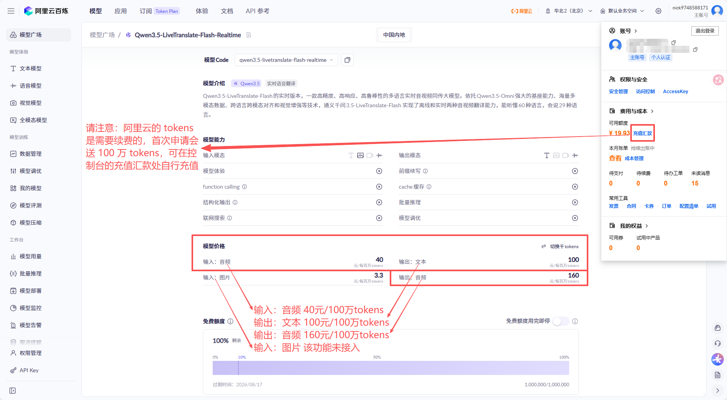Open the document icon next to model title
The height and width of the screenshot is (400, 727).
(249, 35)
